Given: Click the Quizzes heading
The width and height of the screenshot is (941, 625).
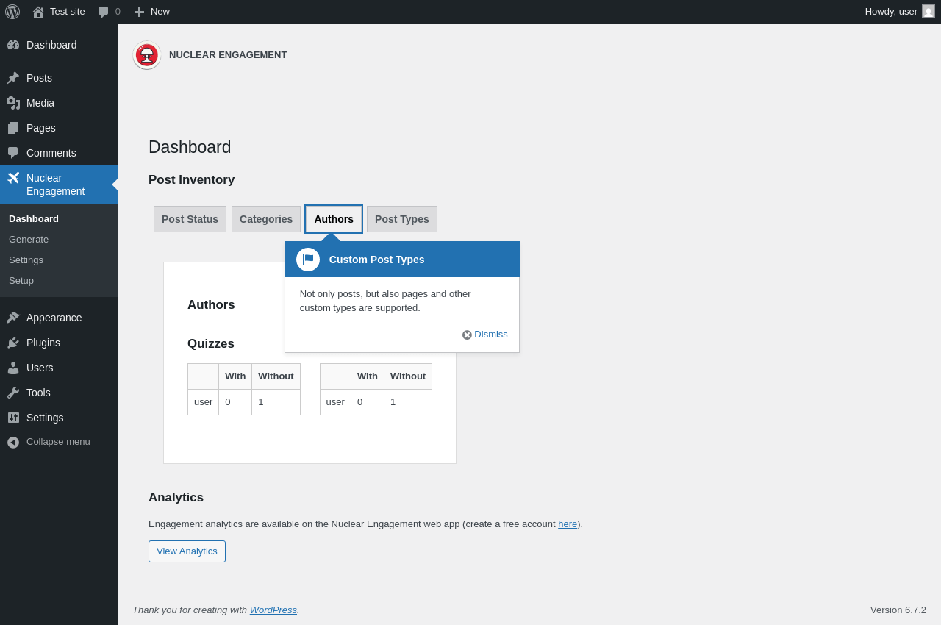Looking at the screenshot, I should (211, 344).
